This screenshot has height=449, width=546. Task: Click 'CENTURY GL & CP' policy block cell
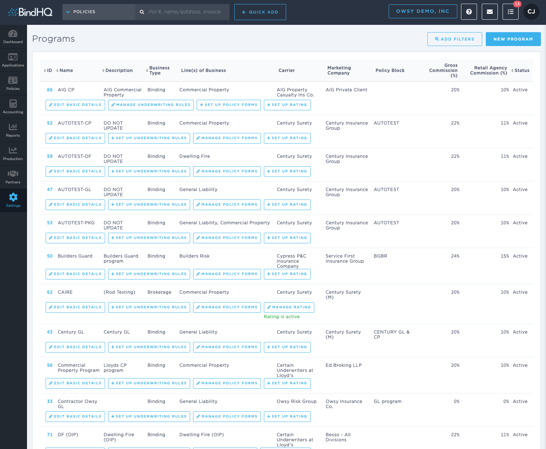coord(392,335)
